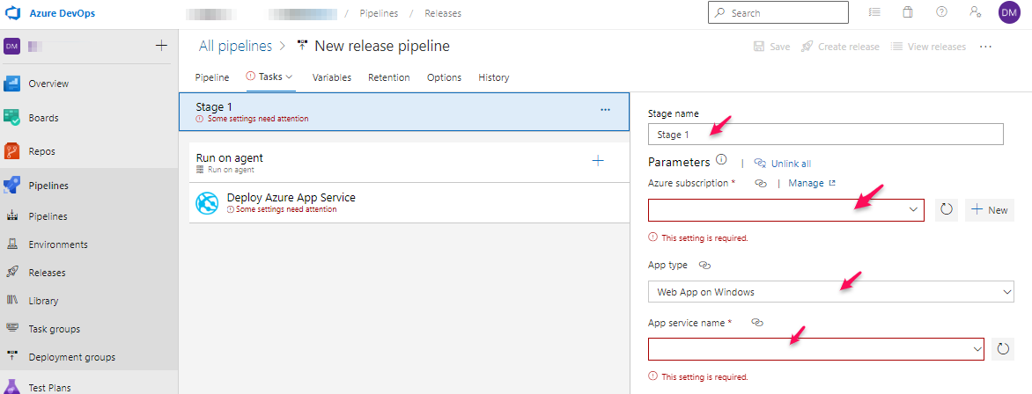Click the Repos icon in sidebar

tap(13, 150)
